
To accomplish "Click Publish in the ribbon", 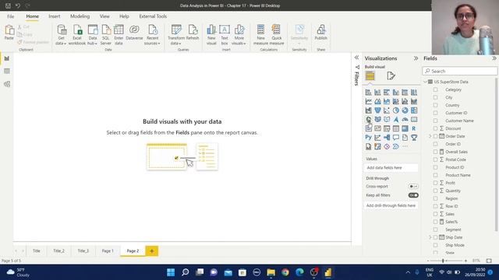I will point(320,33).
